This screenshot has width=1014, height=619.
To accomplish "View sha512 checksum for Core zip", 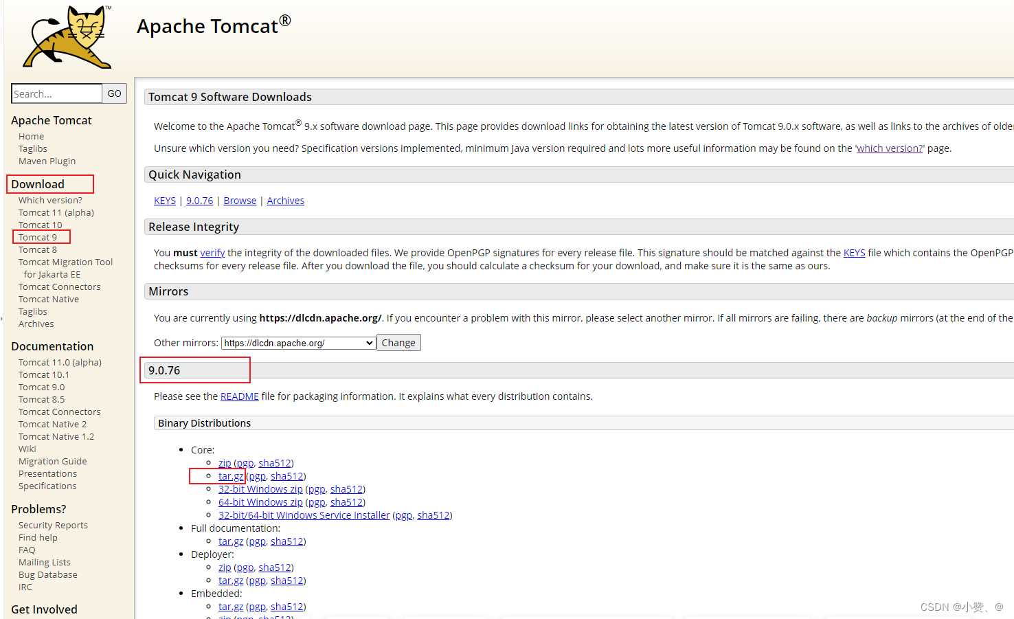I will click(x=275, y=462).
